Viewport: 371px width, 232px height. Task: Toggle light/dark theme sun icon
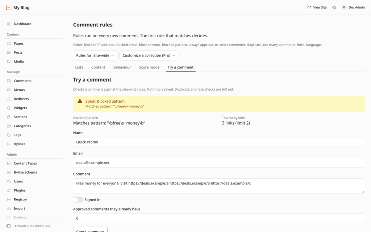click(334, 8)
